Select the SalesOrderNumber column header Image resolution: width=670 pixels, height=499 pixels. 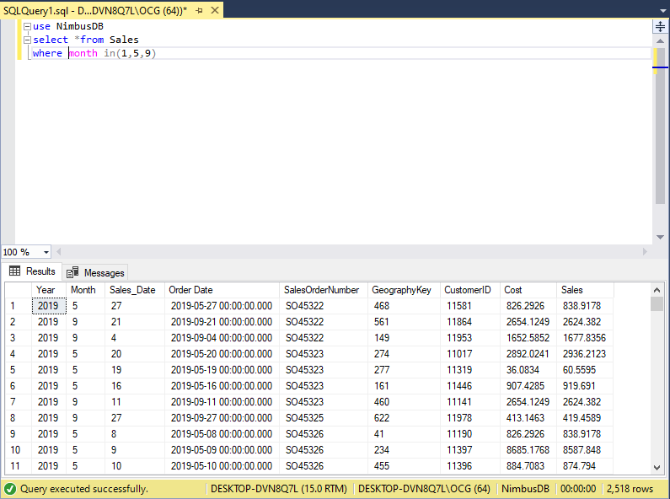point(324,290)
